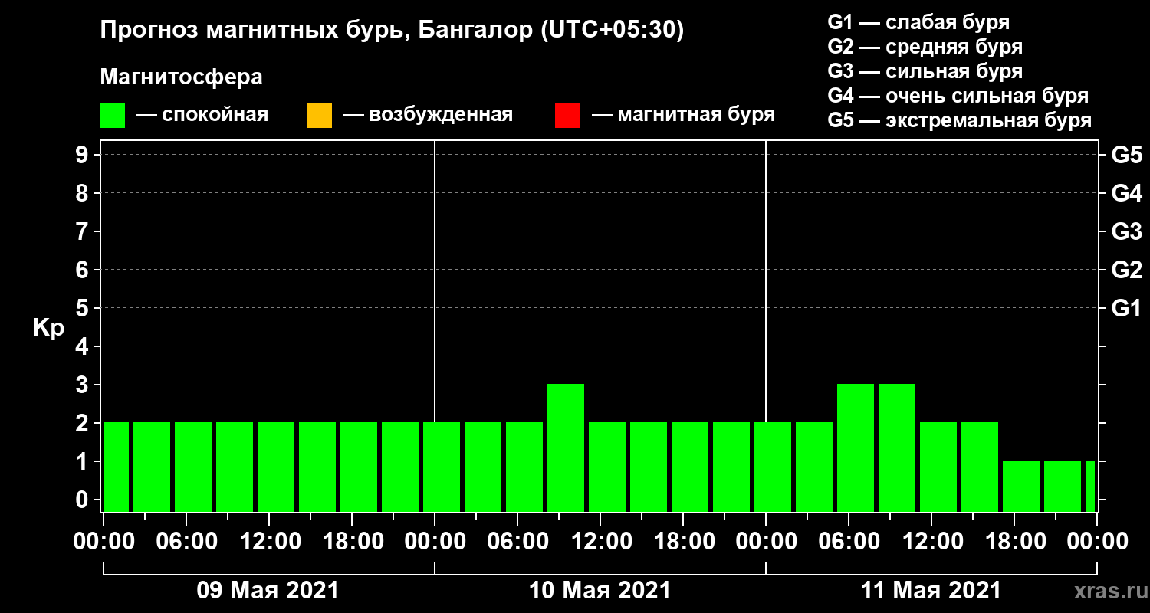Viewport: 1150px width, 613px height.
Task: Click the right-axis 'G3' label
Action: pos(1126,232)
